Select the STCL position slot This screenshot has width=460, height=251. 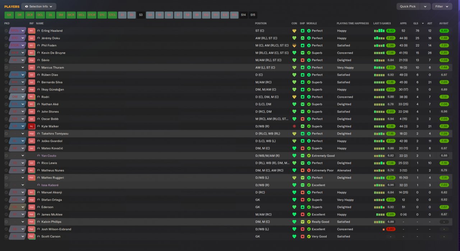tap(112, 15)
